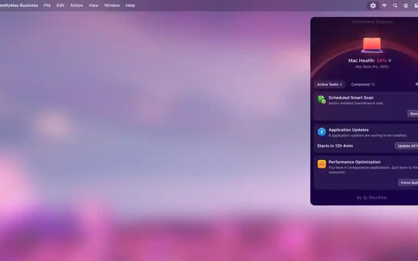418x261 pixels.
Task: Click the button in the Scheduled Smart Scan card
Action: point(413,114)
